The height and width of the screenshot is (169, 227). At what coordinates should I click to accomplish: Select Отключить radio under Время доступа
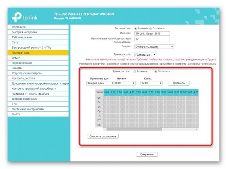point(156,71)
